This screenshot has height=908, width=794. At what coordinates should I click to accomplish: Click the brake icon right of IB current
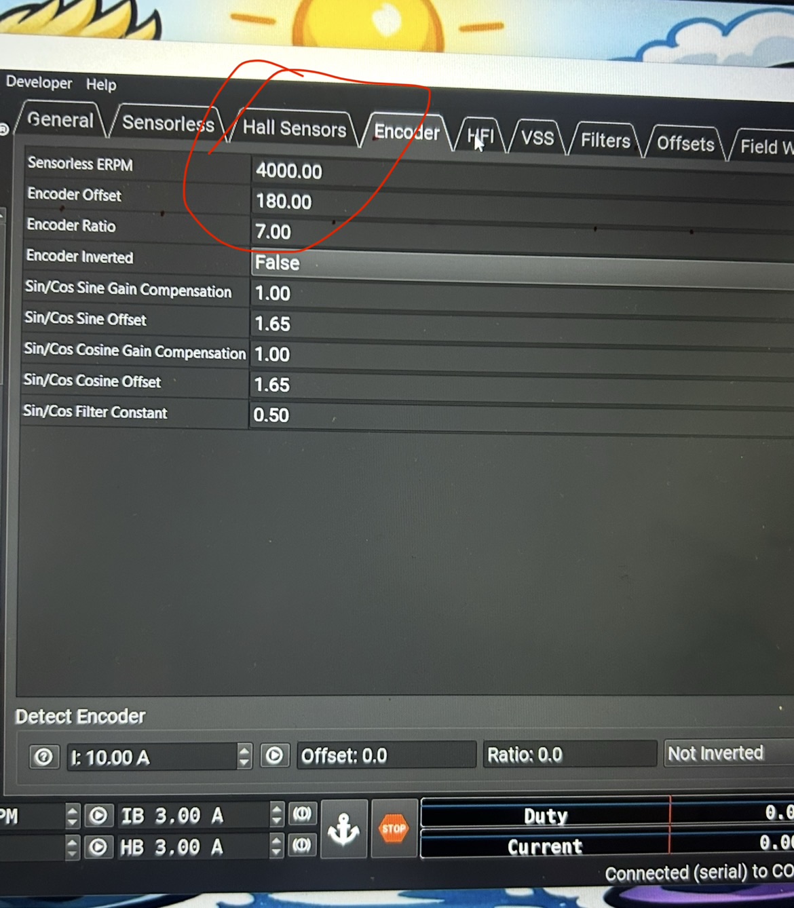point(302,813)
